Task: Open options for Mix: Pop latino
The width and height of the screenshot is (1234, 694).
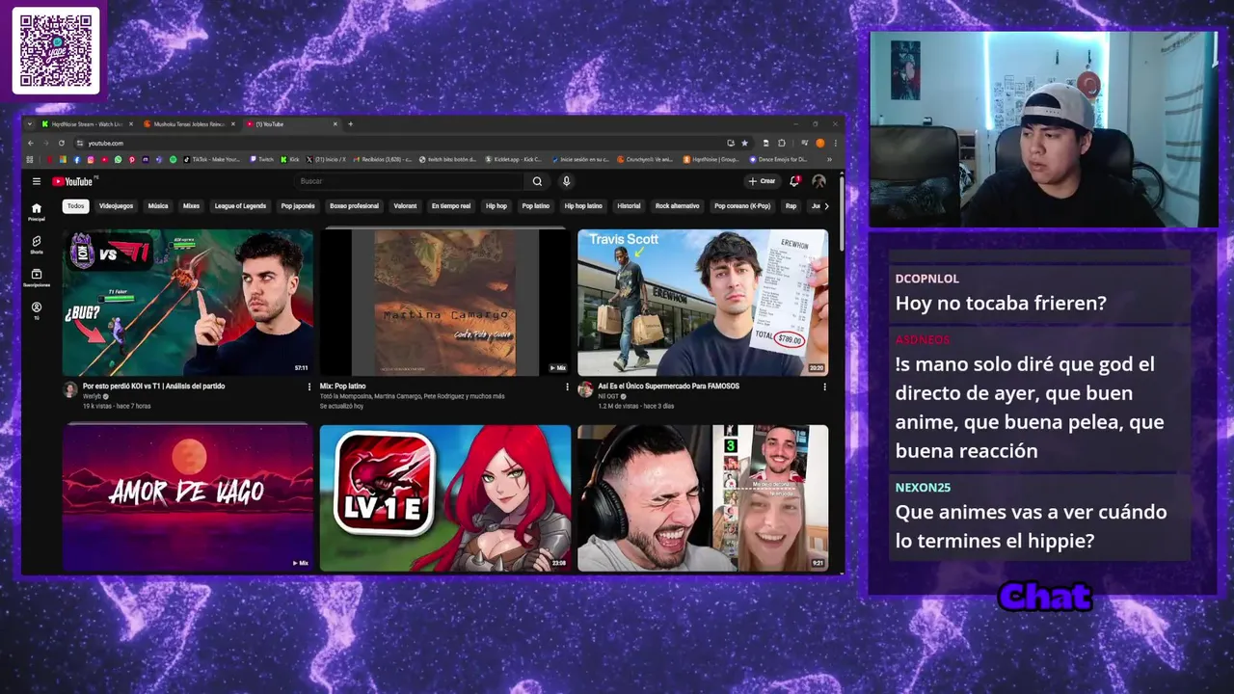Action: 567,387
